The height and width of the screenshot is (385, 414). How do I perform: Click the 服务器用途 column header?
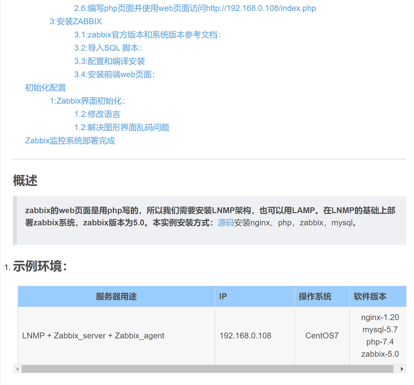pyautogui.click(x=116, y=297)
